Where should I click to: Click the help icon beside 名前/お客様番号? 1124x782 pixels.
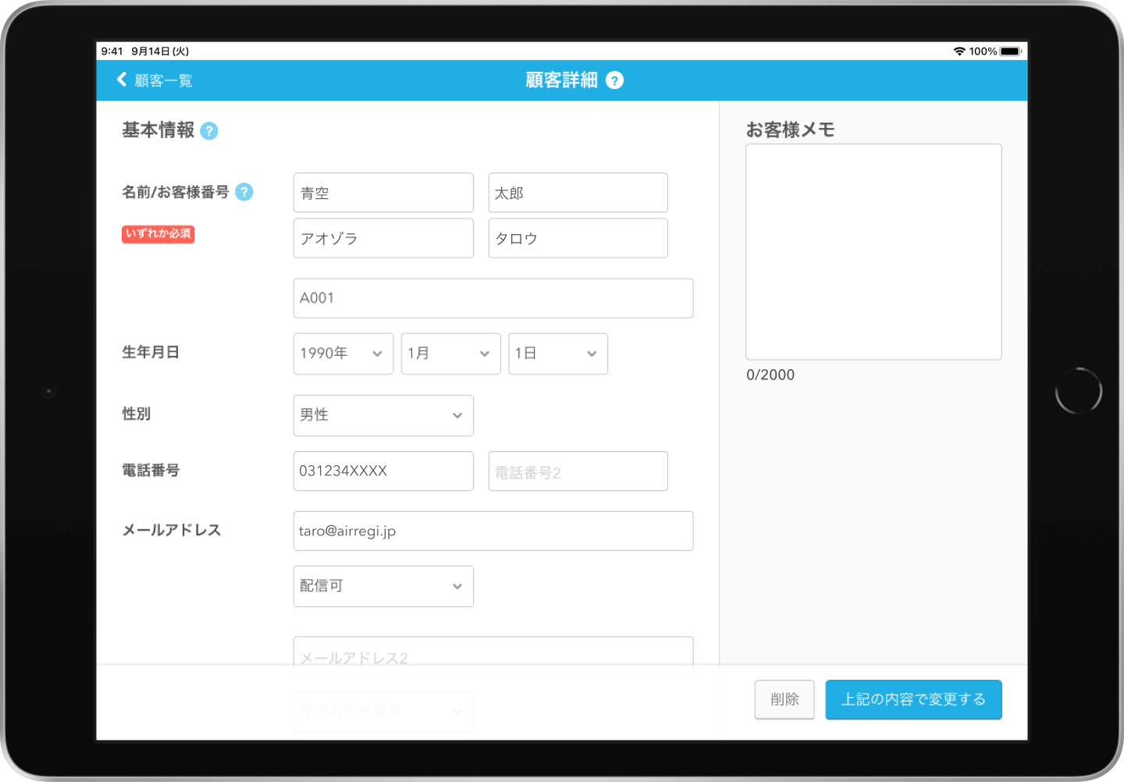244,191
